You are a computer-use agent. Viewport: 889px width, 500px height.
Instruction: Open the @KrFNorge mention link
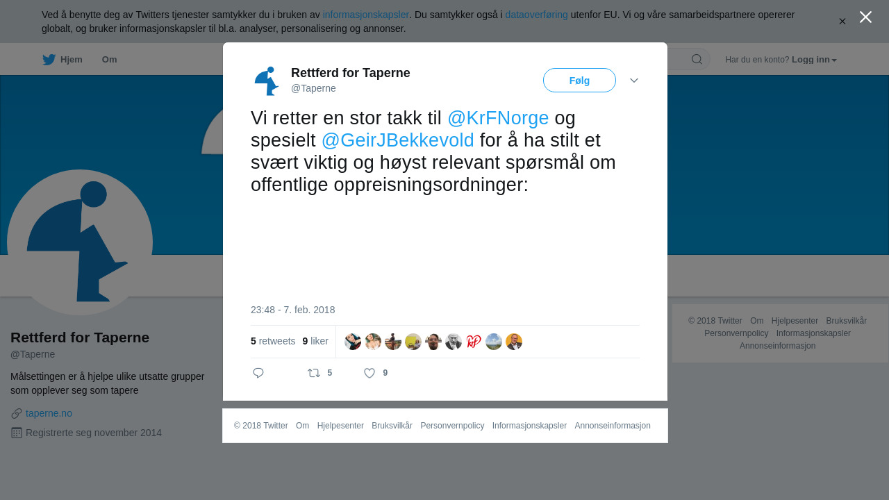(498, 118)
